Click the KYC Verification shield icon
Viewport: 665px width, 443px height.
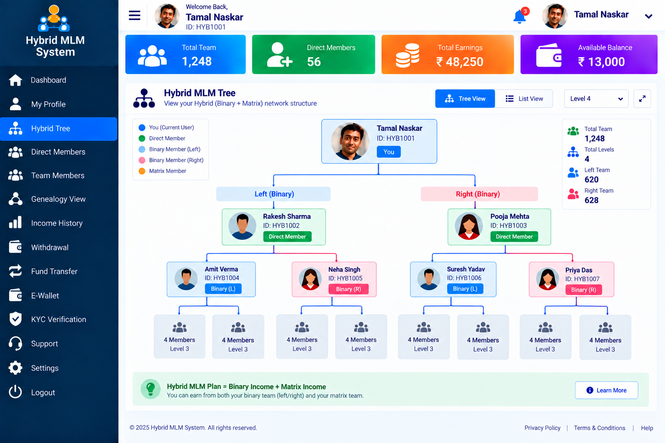pos(15,319)
